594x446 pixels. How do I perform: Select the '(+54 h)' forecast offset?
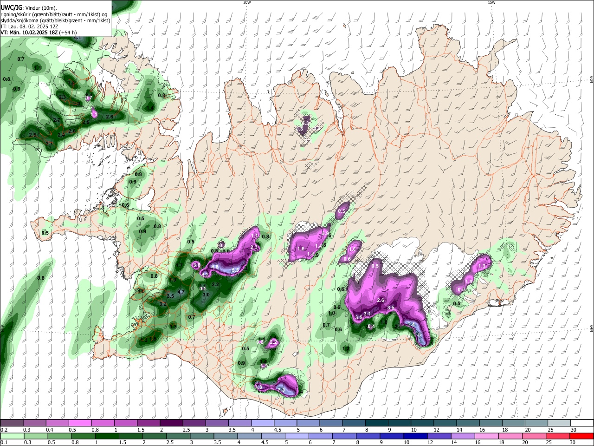point(68,33)
